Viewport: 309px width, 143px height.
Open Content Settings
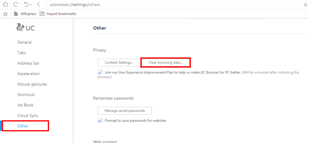(x=119, y=63)
